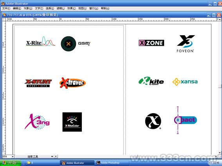Select the X-ZONE logo
The width and height of the screenshot is (222, 166).
pyautogui.click(x=152, y=43)
